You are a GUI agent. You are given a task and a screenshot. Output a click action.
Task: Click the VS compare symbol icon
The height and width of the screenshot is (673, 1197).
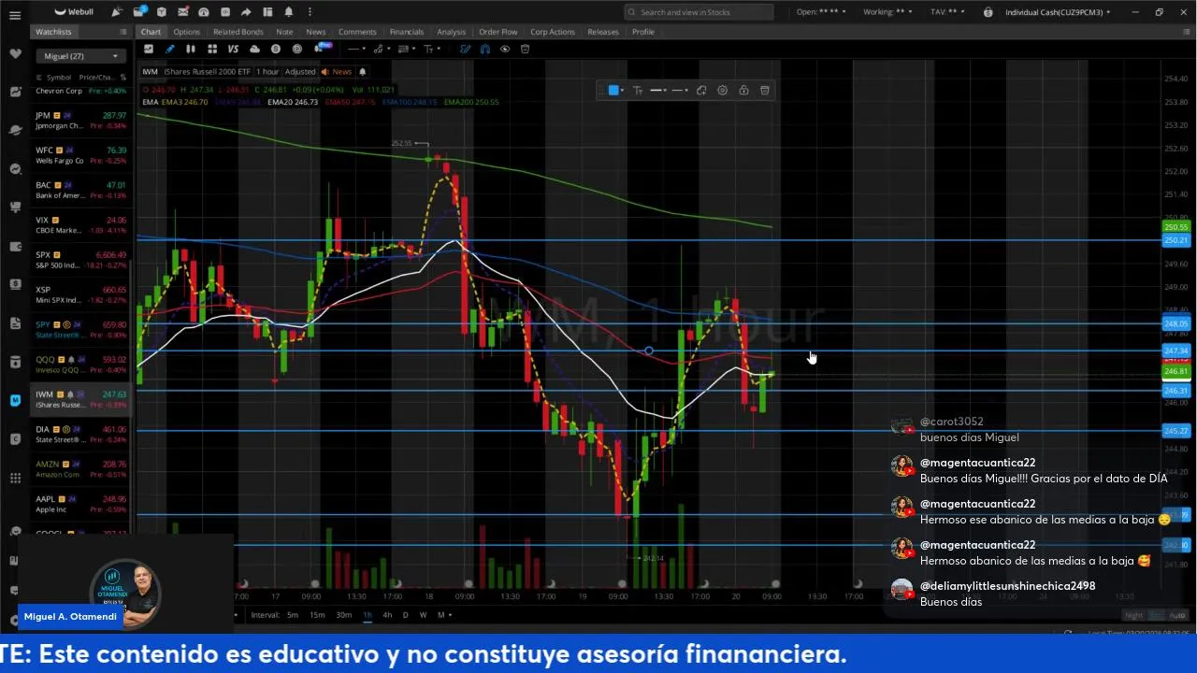(x=233, y=49)
